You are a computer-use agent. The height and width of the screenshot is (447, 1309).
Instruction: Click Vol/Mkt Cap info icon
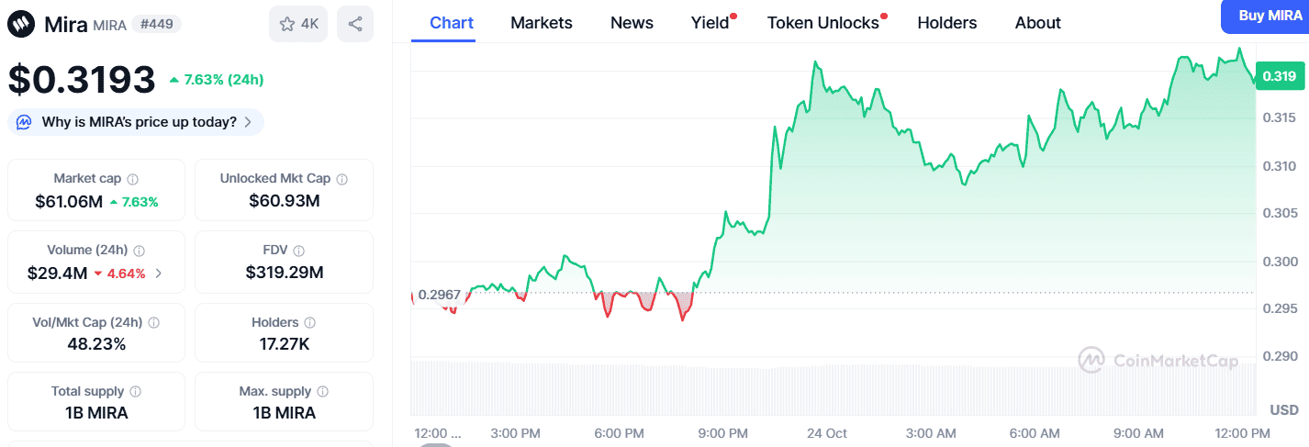[153, 323]
